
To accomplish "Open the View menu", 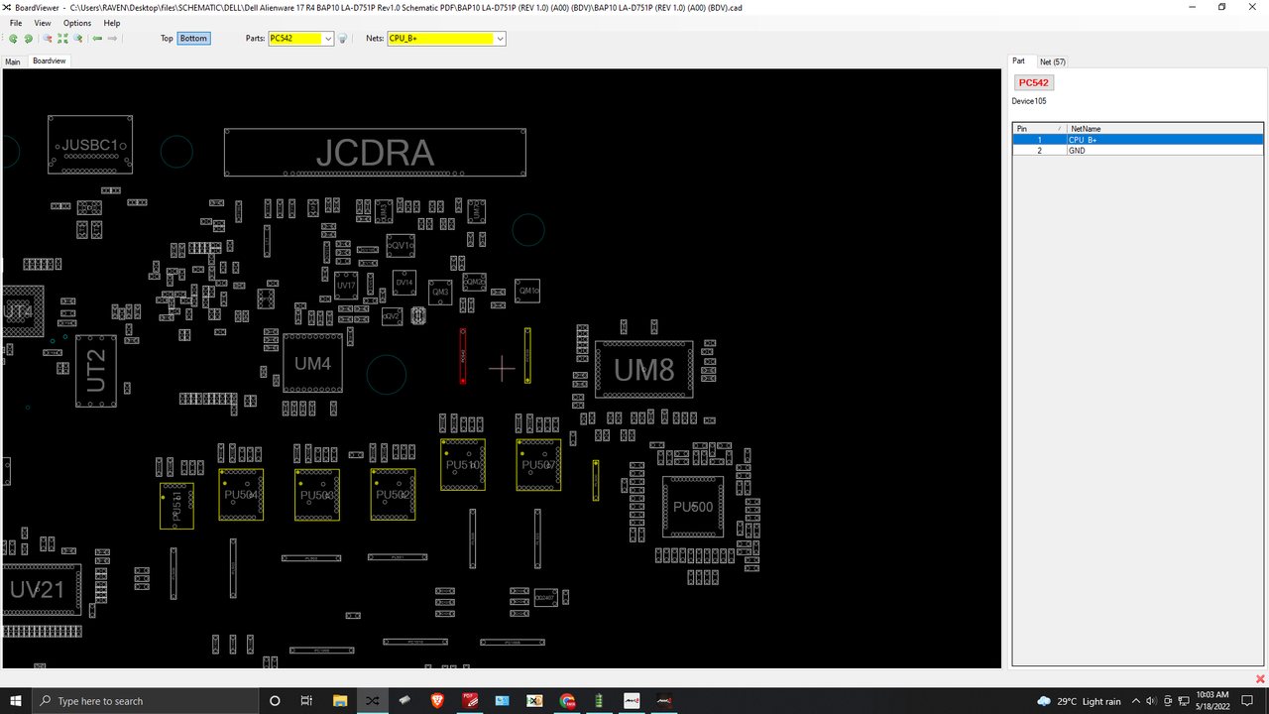I will (x=43, y=23).
